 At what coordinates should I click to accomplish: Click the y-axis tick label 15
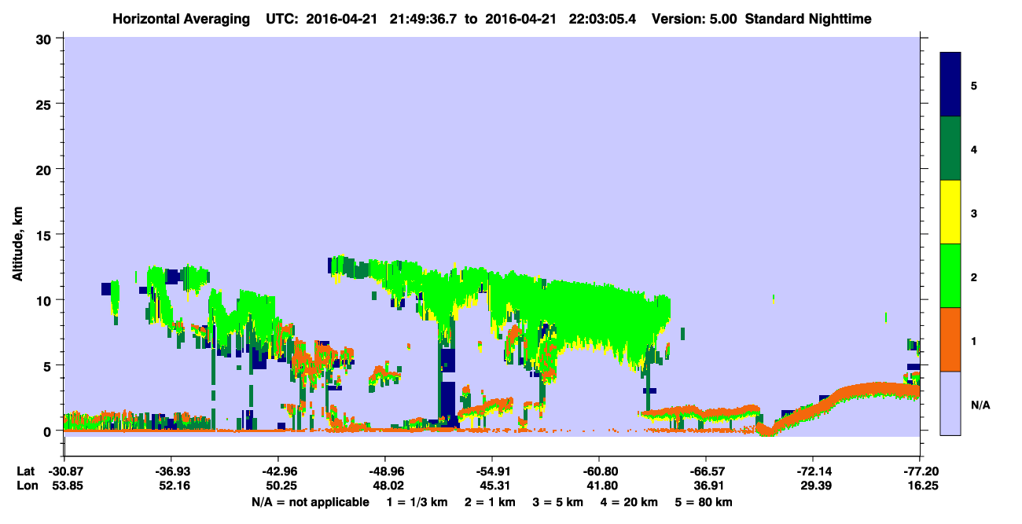pyautogui.click(x=45, y=235)
